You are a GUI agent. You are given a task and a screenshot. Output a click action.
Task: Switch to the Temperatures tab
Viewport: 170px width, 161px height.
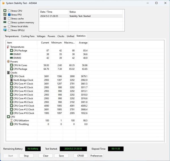pos(12,36)
